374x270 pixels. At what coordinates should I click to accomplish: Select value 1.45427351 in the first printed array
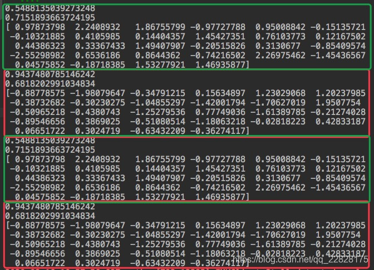[x=220, y=37]
